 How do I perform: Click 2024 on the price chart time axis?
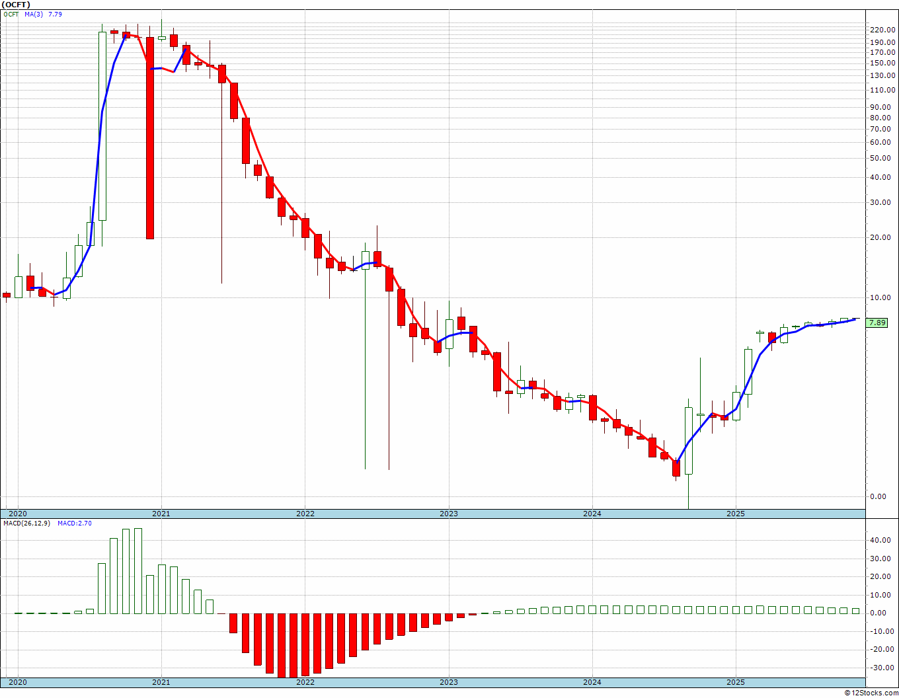click(592, 514)
